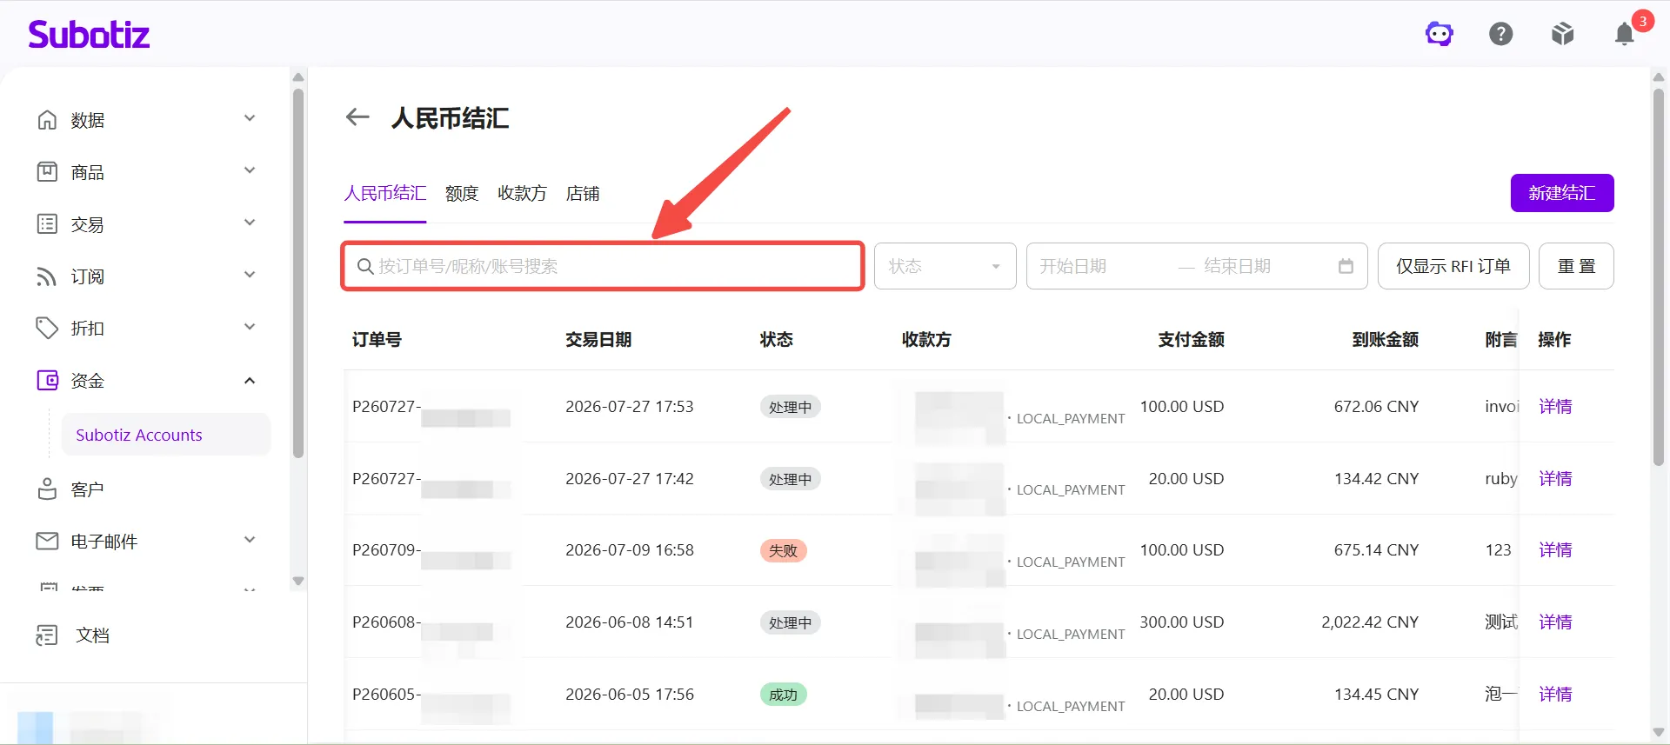Switch to the 收款方 tab
This screenshot has width=1670, height=745.
click(x=522, y=193)
